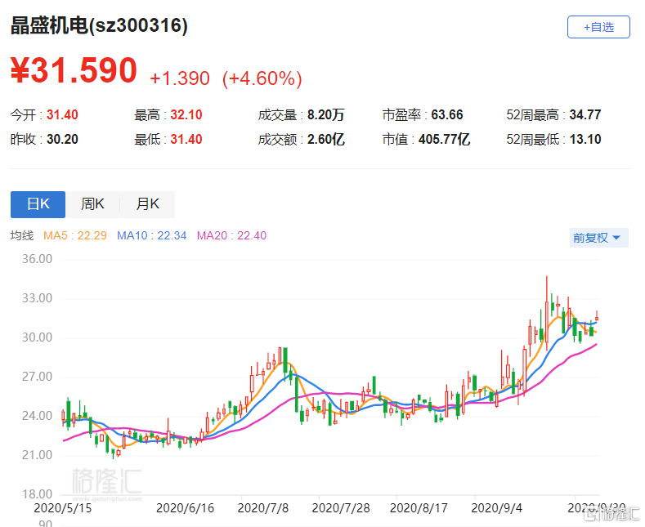Click the 2020/8/17 date axis label
The height and width of the screenshot is (527, 645).
click(419, 508)
